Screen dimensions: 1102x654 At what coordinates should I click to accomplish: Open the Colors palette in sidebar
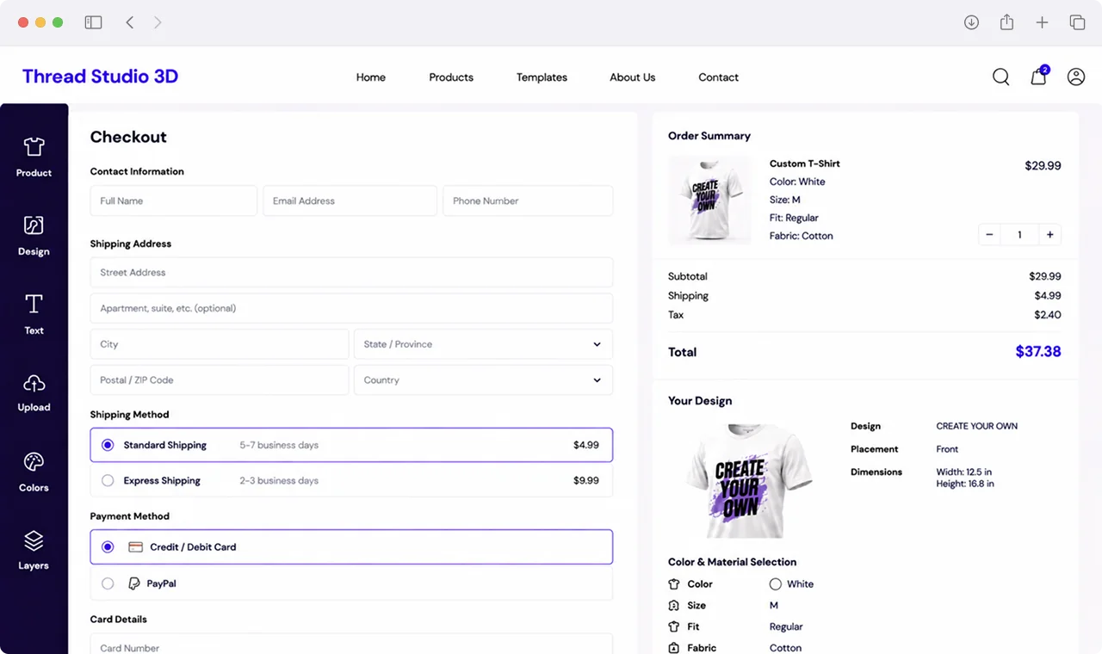pyautogui.click(x=34, y=472)
